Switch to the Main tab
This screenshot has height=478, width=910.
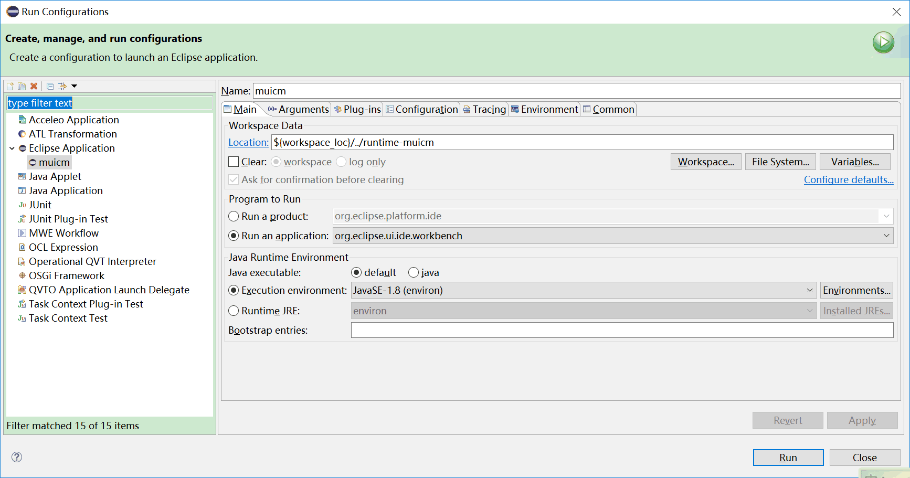pyautogui.click(x=240, y=109)
